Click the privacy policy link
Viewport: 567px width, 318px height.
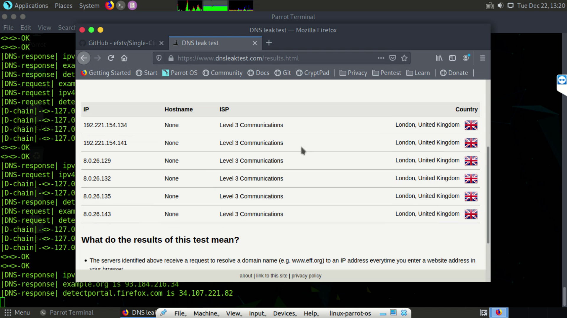tap(306, 276)
